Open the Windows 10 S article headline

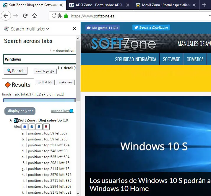click(x=150, y=184)
